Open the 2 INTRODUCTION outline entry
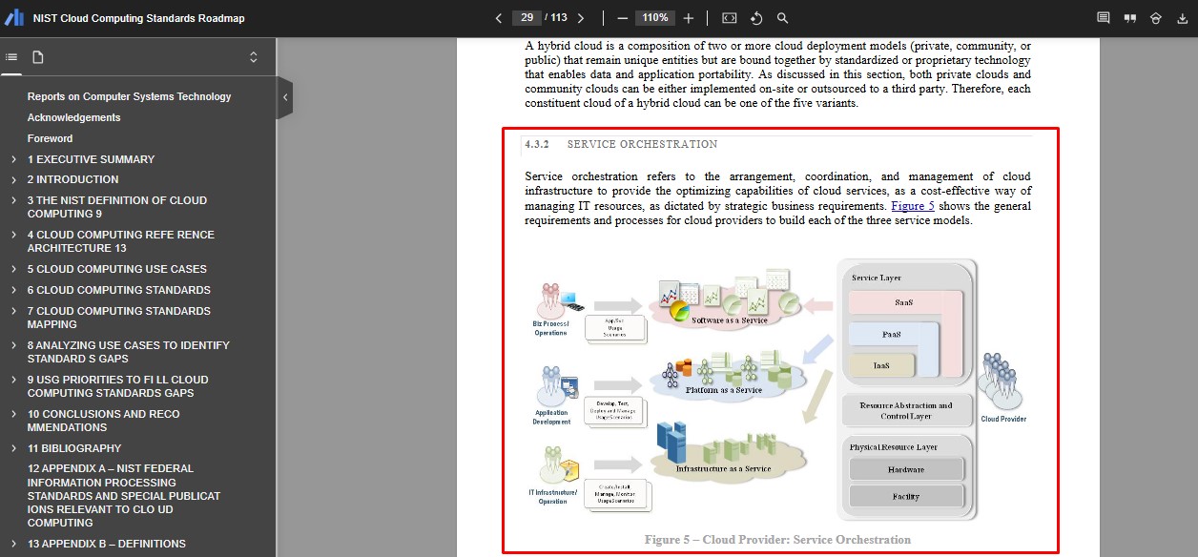This screenshot has width=1198, height=557. click(x=72, y=179)
